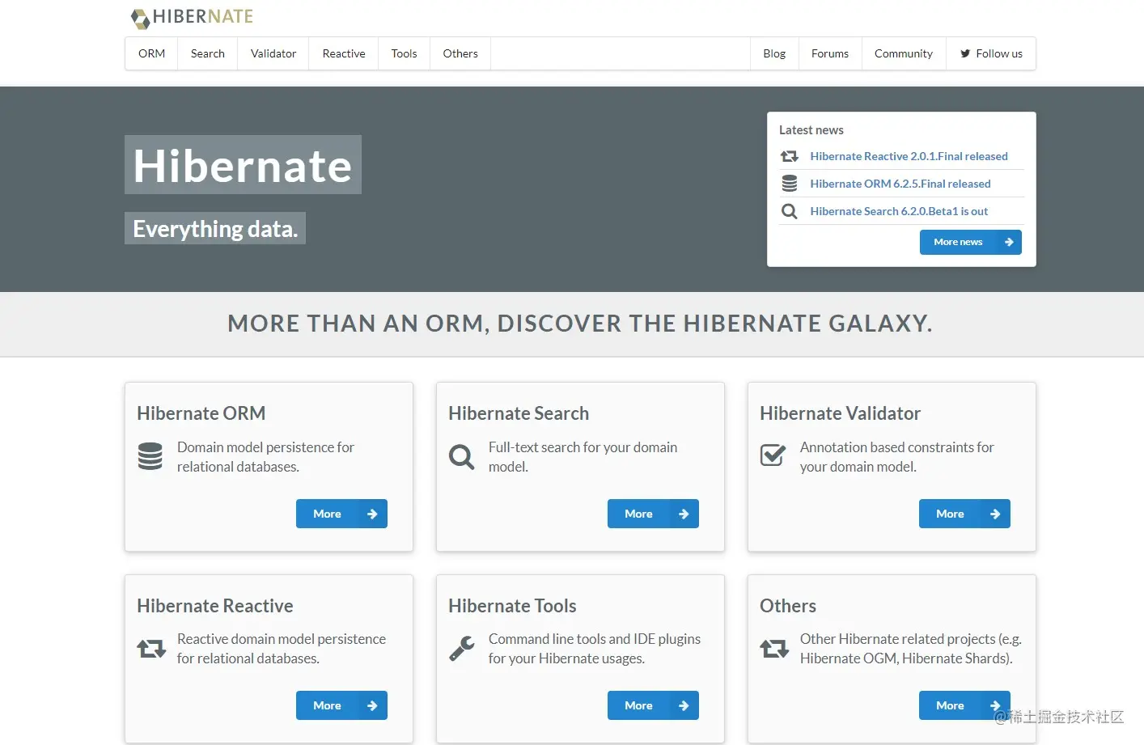Open the Validator navigation item
Image resolution: width=1144 pixels, height=745 pixels.
(x=273, y=53)
